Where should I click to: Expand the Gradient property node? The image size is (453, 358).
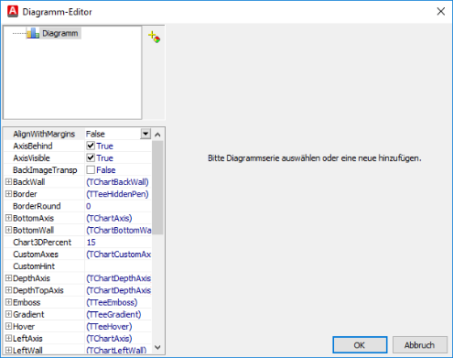click(x=8, y=314)
